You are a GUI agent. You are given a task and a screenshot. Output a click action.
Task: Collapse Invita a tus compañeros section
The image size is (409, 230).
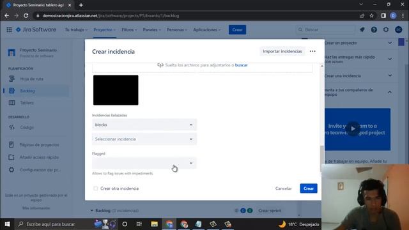pos(390,92)
